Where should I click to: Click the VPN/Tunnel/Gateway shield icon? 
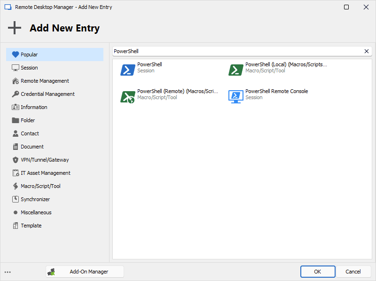pyautogui.click(x=15, y=160)
